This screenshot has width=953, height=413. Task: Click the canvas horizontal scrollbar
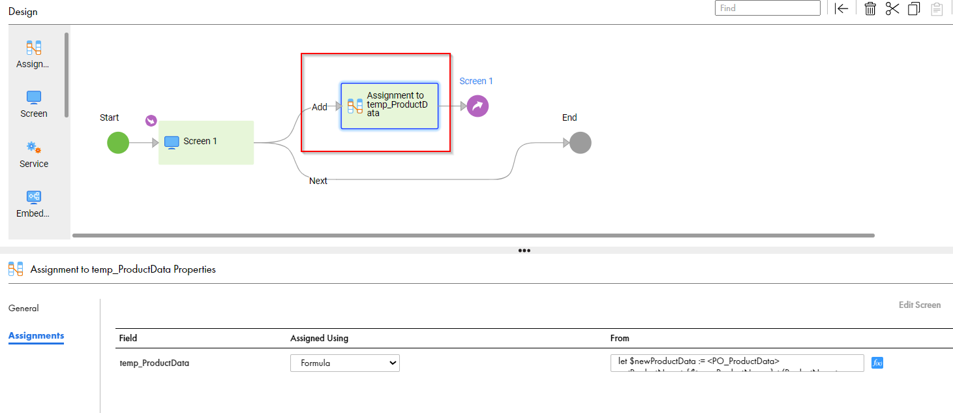coord(474,235)
